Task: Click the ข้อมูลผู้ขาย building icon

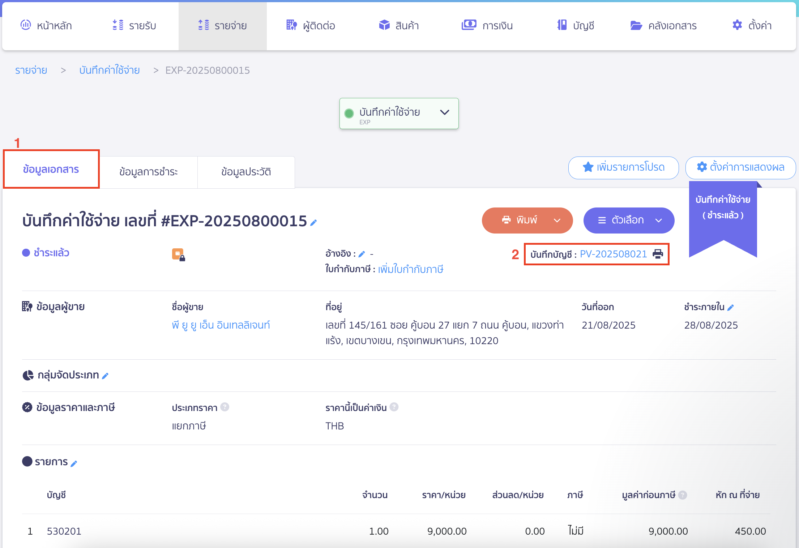Action: [27, 307]
